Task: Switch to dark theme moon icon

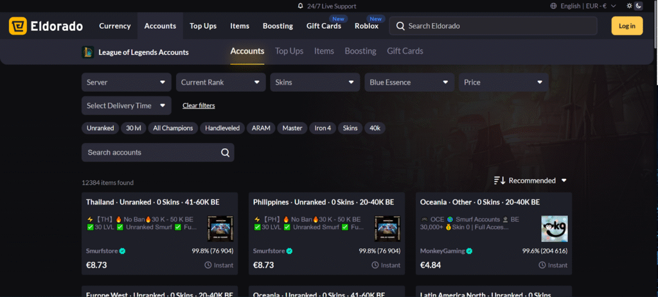Action: click(639, 6)
